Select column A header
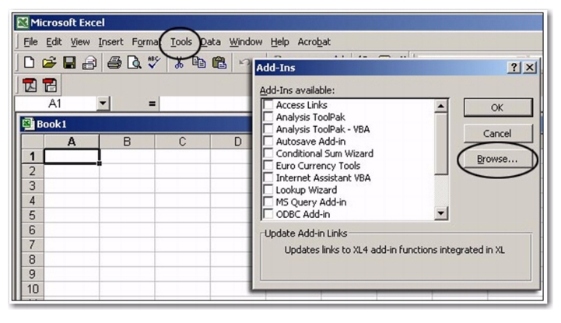Image resolution: width=561 pixels, height=323 pixels. coord(72,142)
